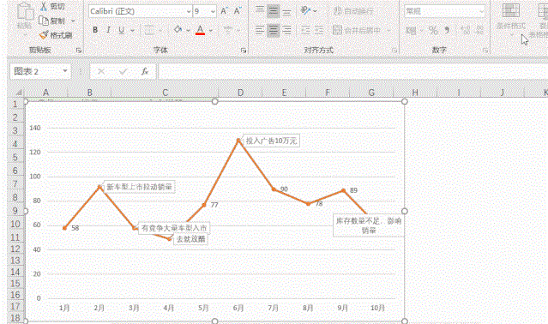Select column header H
The height and width of the screenshot is (324, 548).
pos(415,93)
